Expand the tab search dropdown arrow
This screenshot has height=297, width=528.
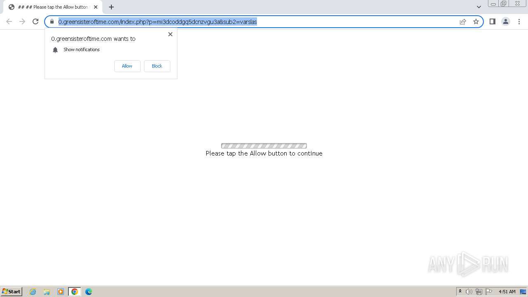(x=479, y=7)
